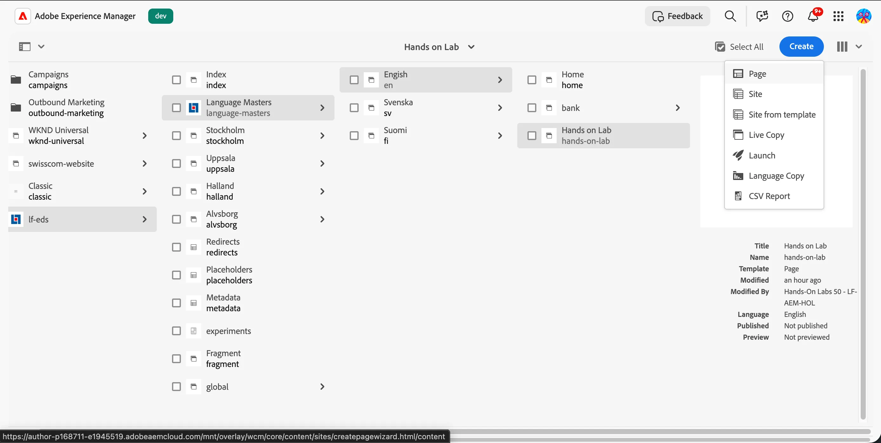Click the Create button
Viewport: 881px width, 443px height.
pos(801,47)
